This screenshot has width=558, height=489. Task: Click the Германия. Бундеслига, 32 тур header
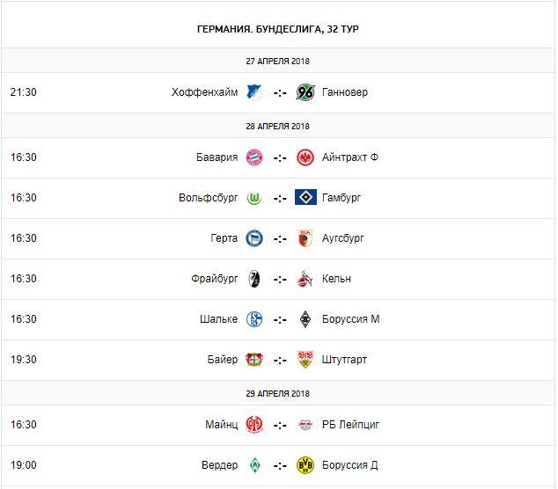coord(278,29)
